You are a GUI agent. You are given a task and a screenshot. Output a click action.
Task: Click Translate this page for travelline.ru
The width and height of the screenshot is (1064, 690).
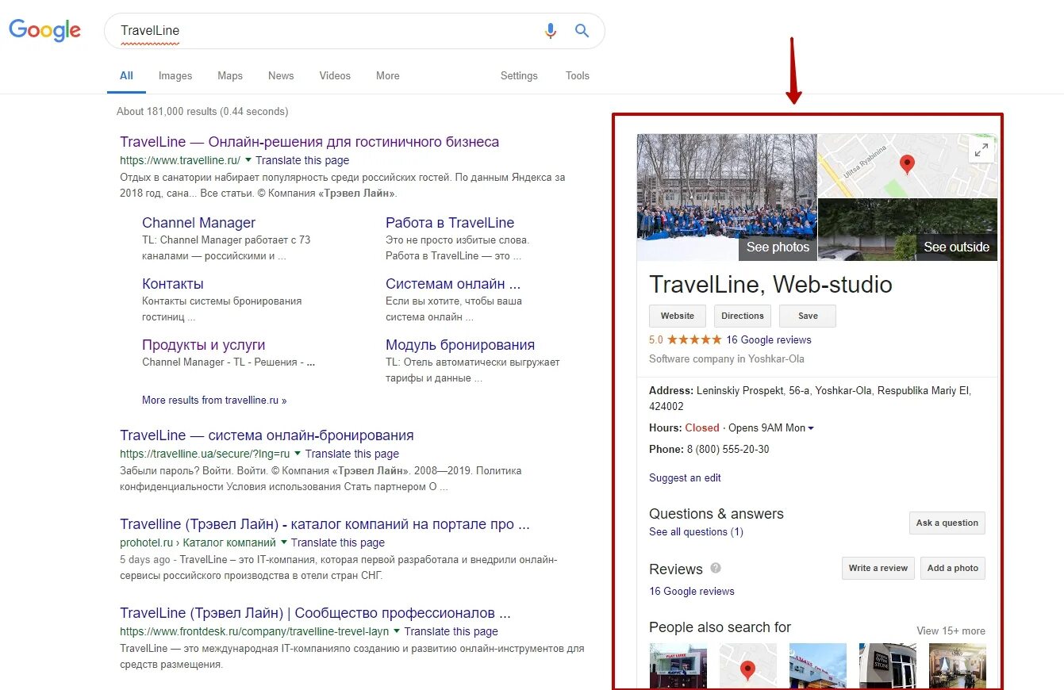(x=302, y=159)
